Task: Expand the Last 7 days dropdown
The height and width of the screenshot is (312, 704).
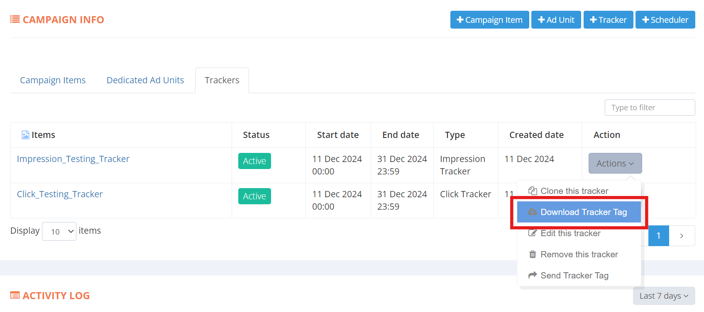Action: 663,296
